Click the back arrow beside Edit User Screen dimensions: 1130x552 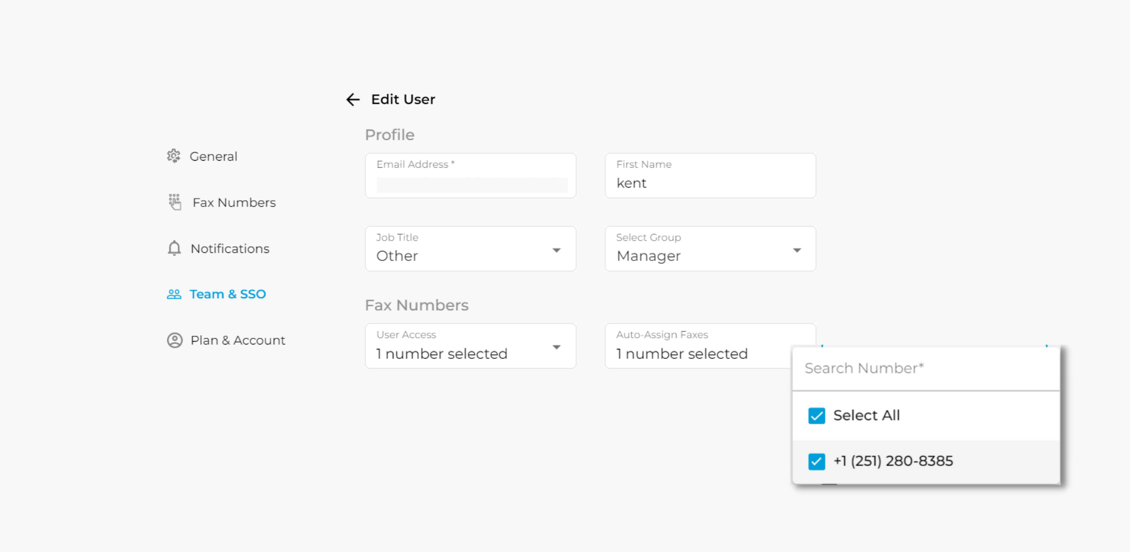(353, 99)
